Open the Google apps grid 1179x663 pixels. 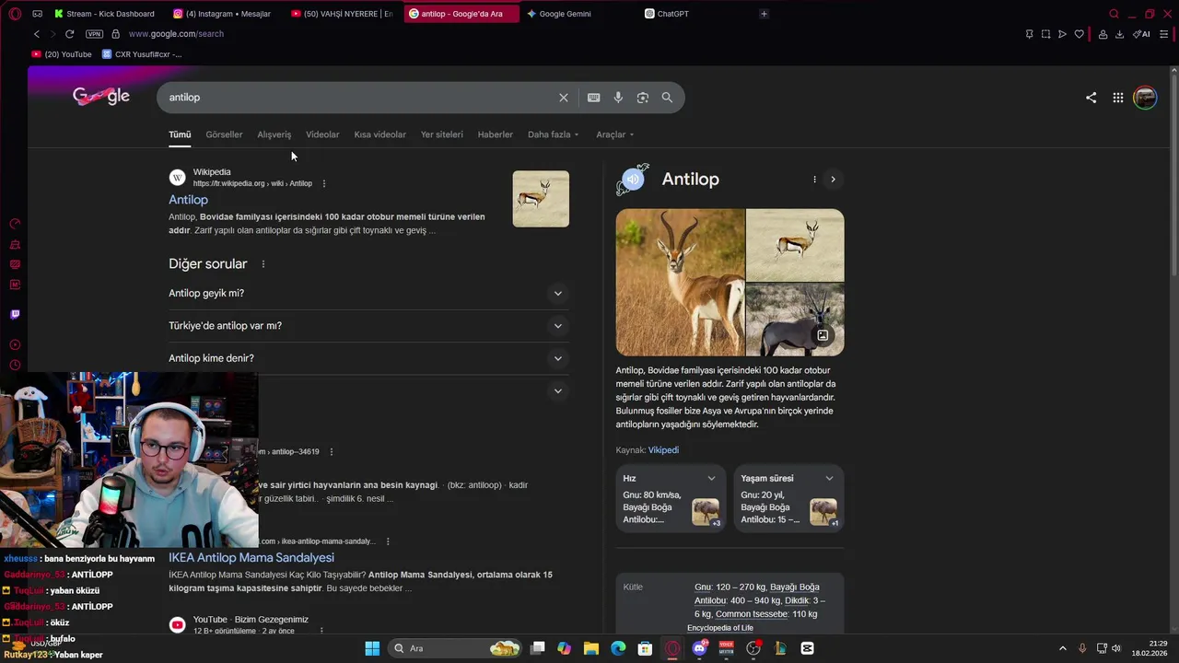[1118, 98]
